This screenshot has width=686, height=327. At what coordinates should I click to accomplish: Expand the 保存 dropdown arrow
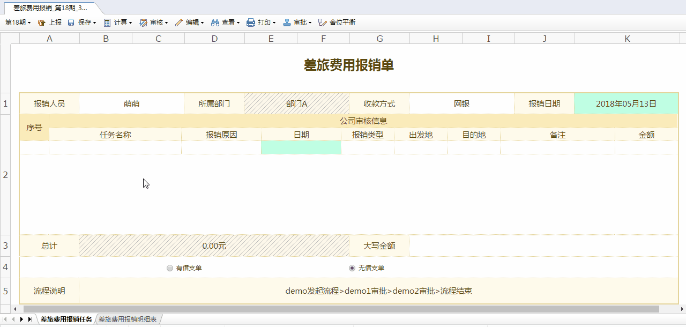point(94,22)
